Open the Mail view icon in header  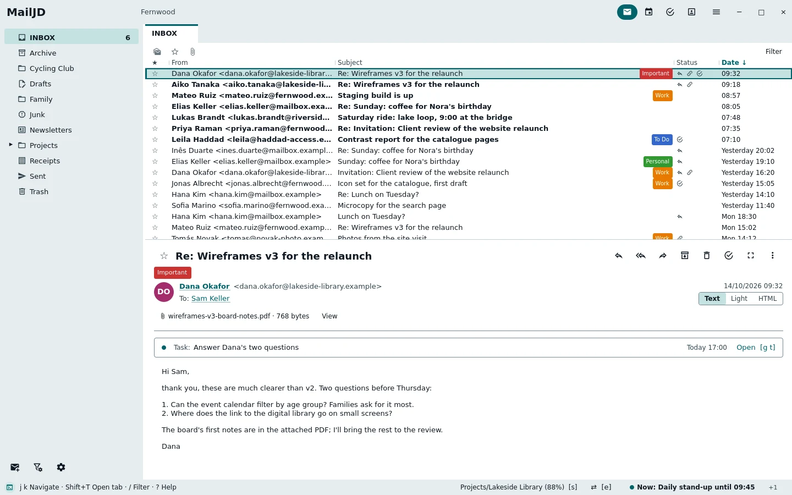pos(627,12)
